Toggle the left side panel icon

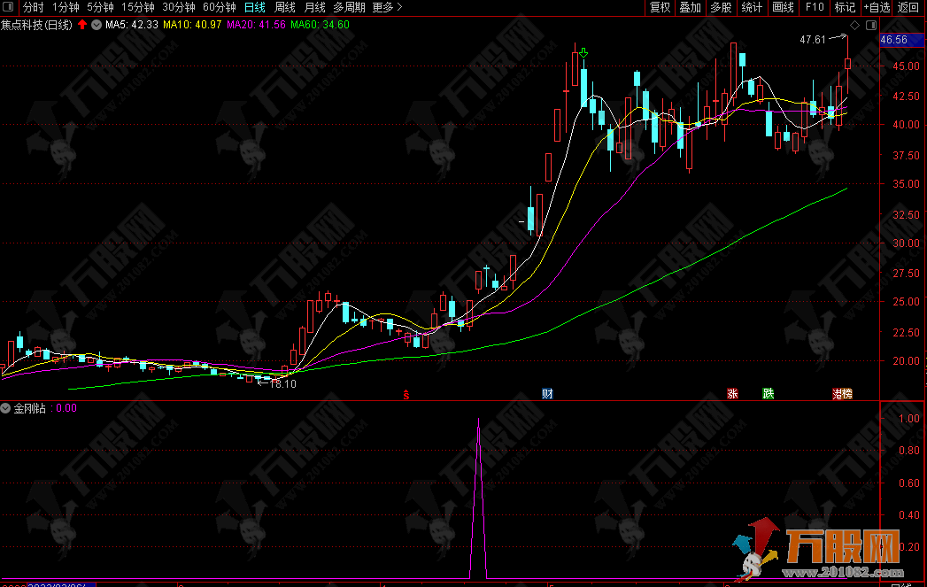[8, 7]
